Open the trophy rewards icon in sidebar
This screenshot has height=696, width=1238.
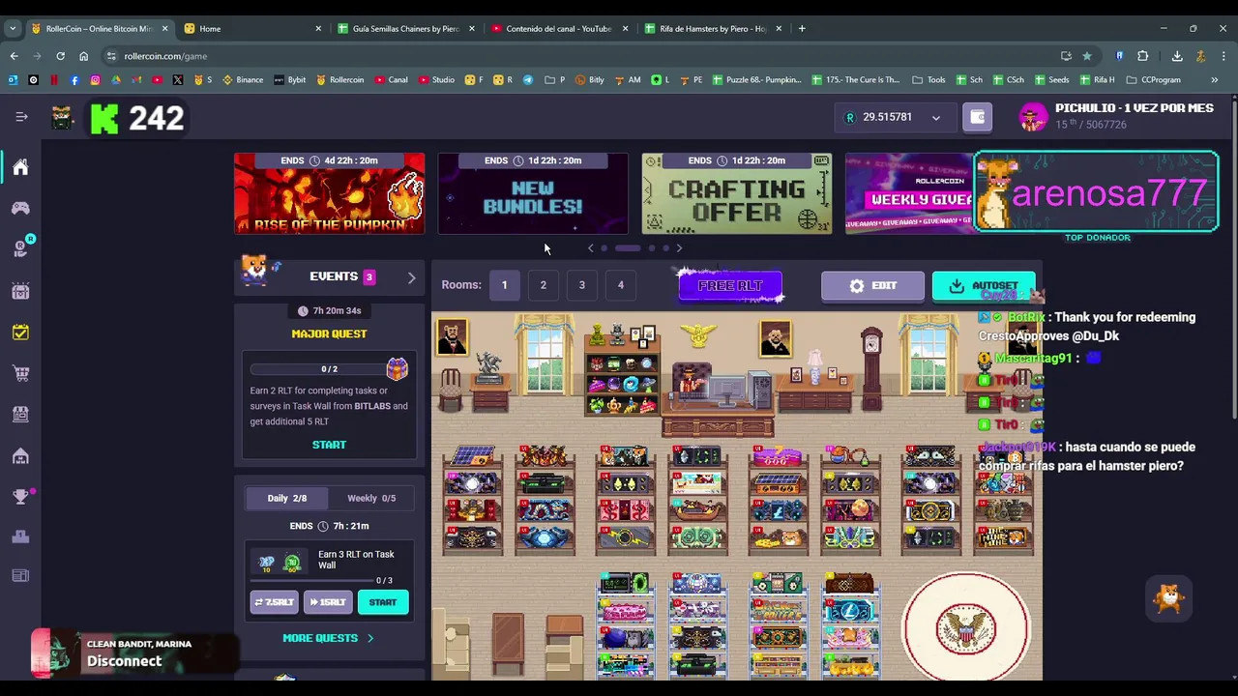20,497
